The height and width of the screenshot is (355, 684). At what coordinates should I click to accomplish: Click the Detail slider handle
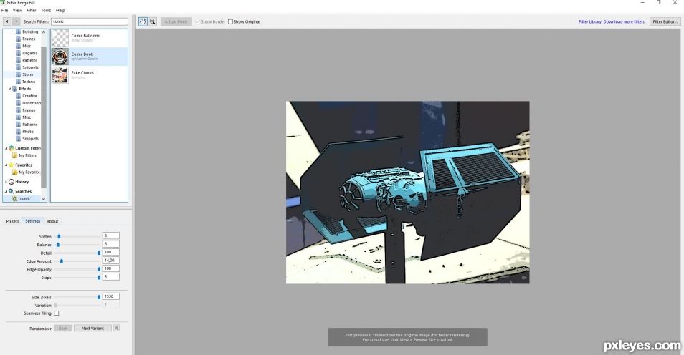[x=99, y=253]
